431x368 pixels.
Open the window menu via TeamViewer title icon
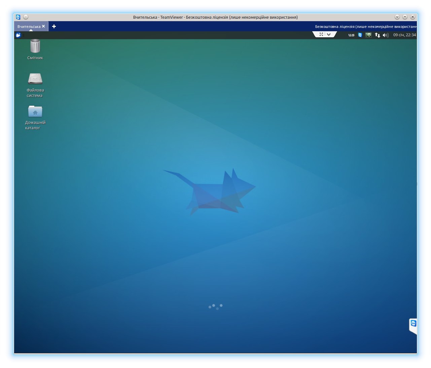[18, 17]
